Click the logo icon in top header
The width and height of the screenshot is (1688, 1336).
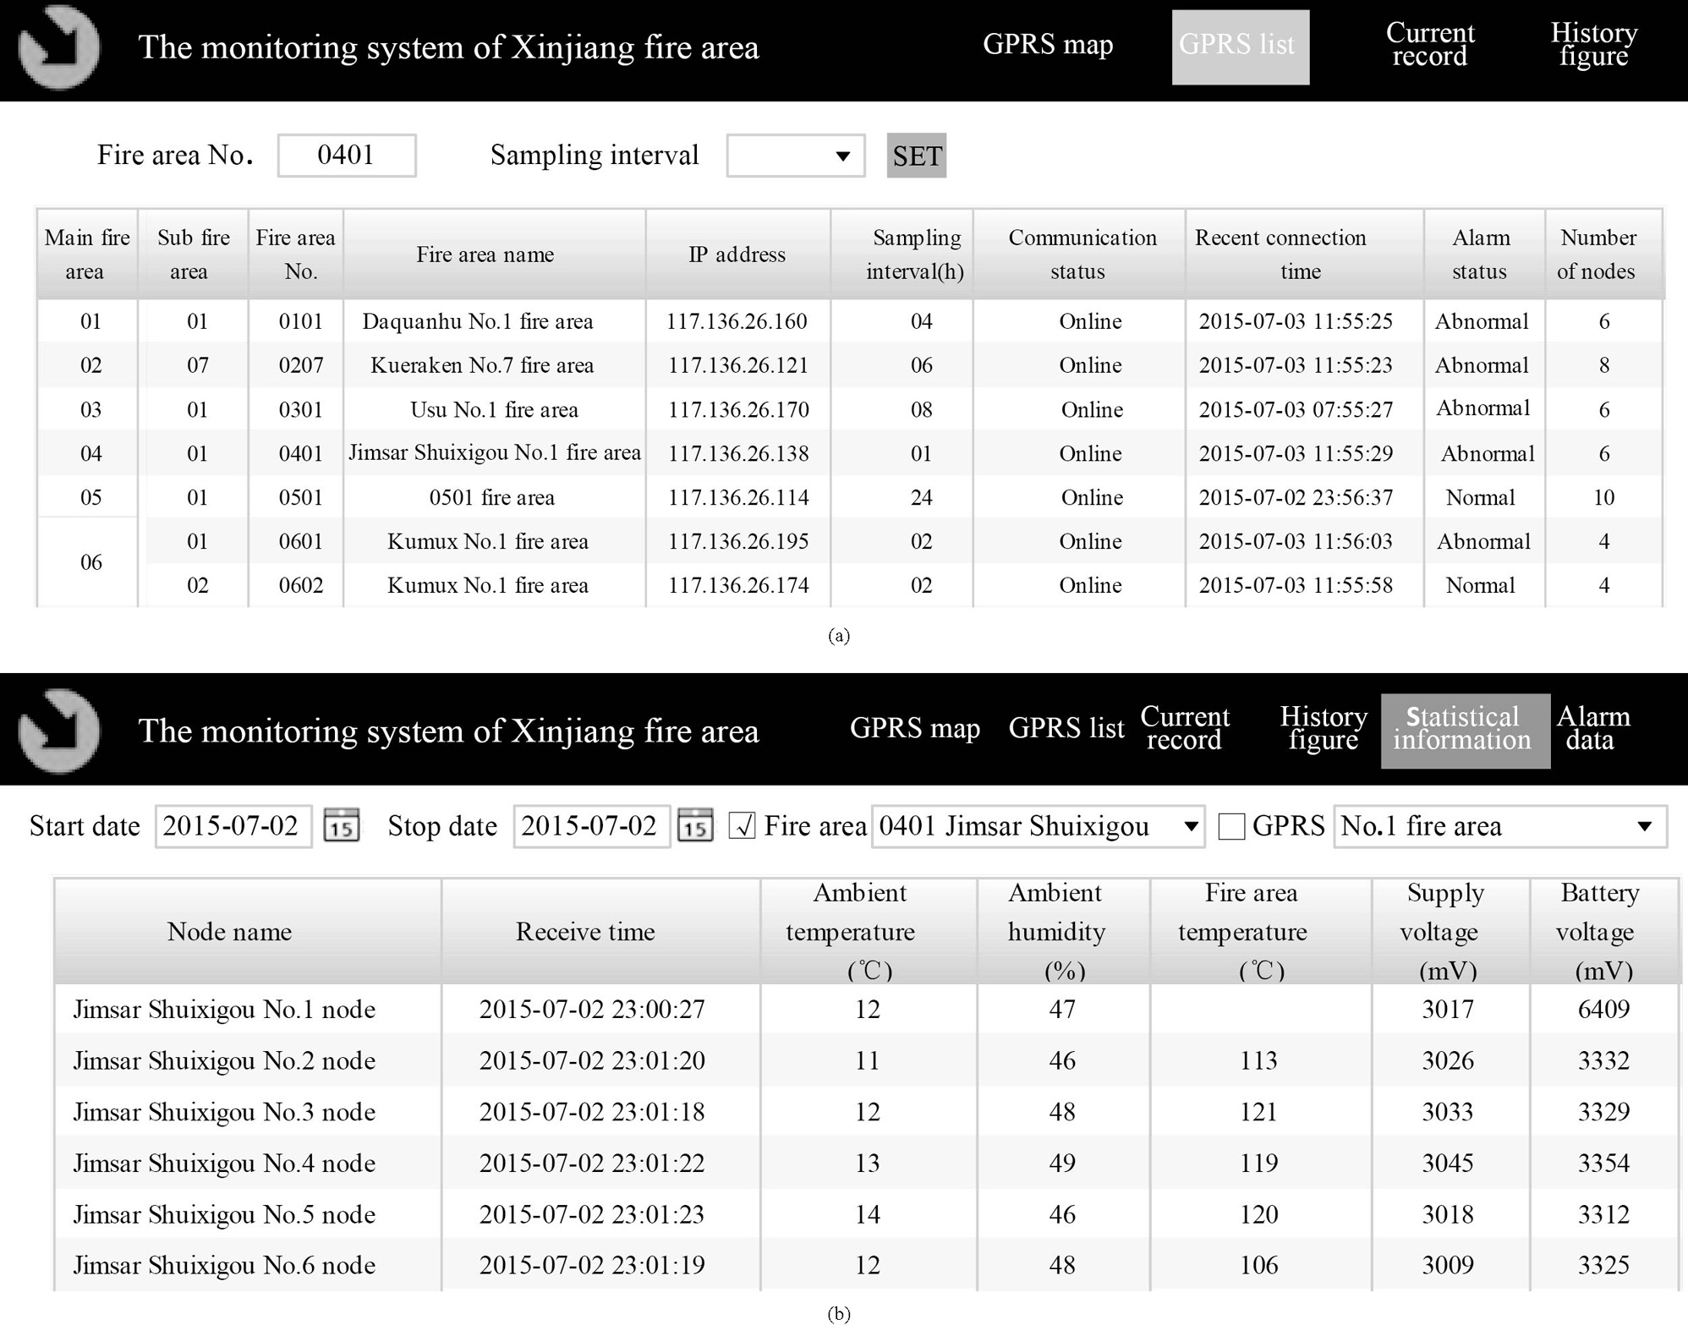click(58, 47)
